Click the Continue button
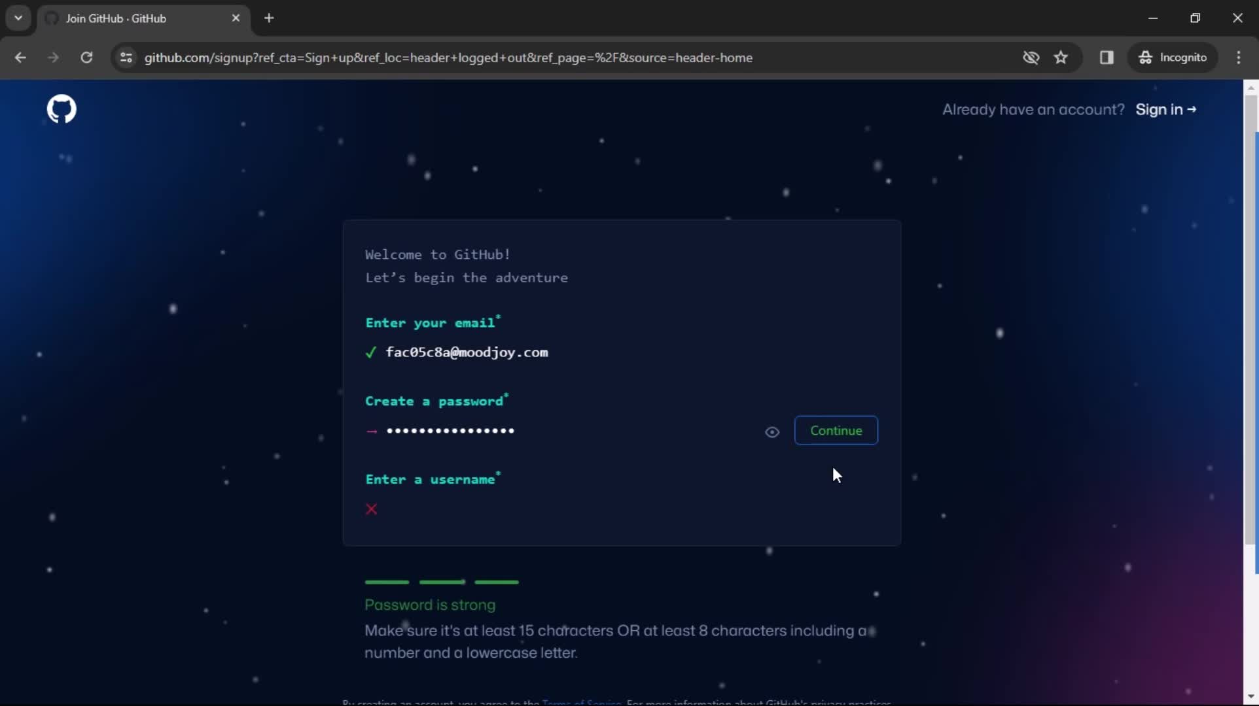This screenshot has width=1259, height=706. click(835, 430)
